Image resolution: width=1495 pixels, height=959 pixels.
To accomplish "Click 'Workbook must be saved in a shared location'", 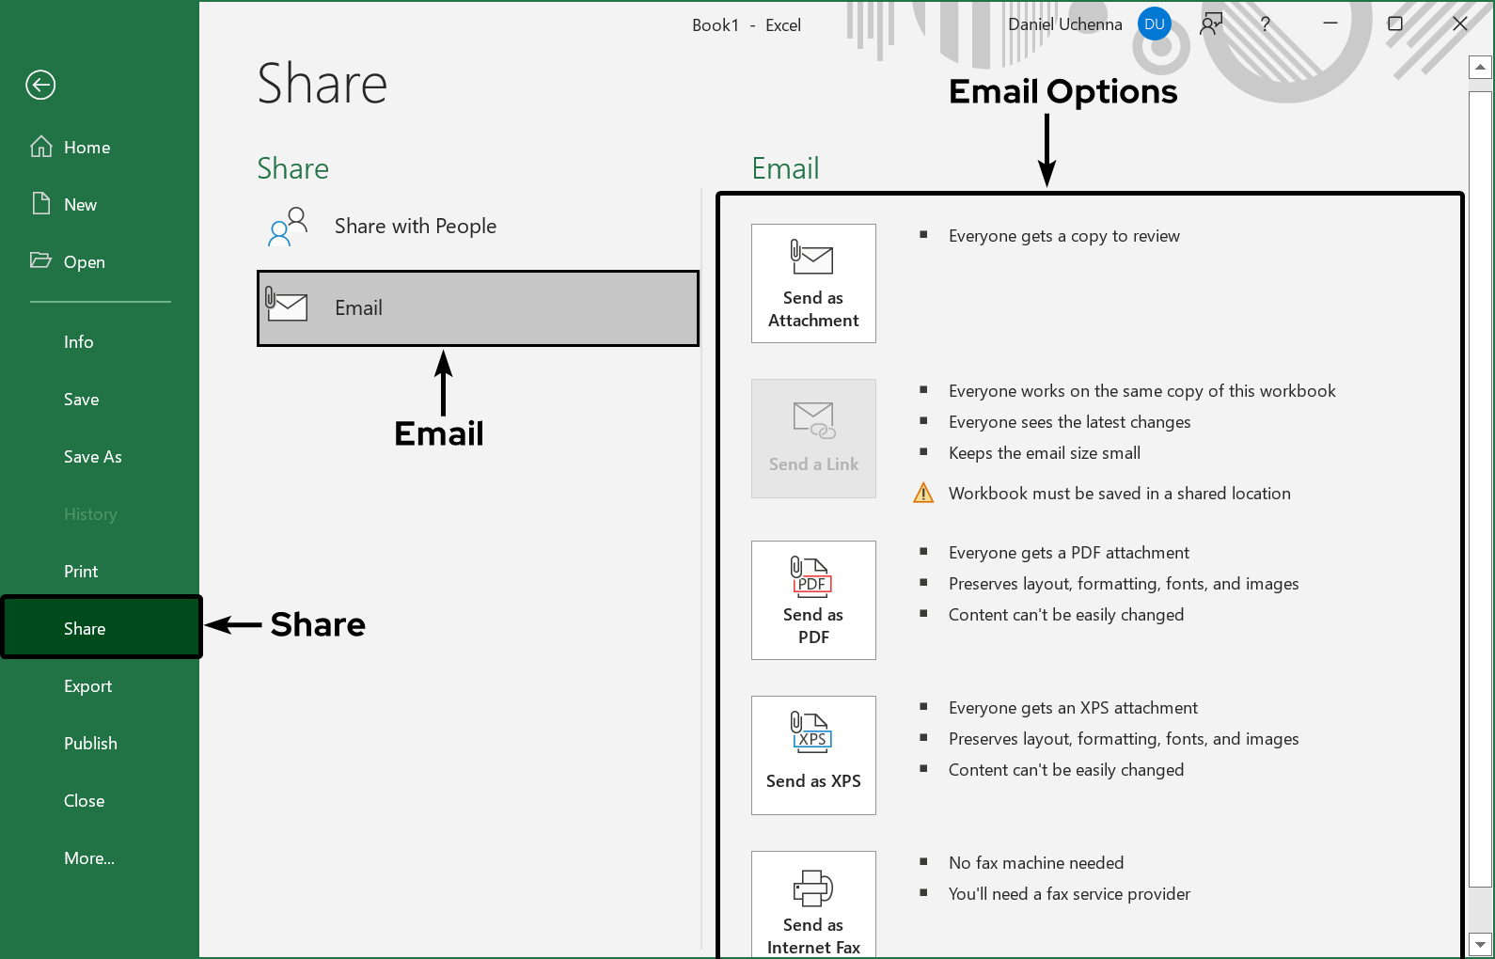I will click(x=1119, y=494).
